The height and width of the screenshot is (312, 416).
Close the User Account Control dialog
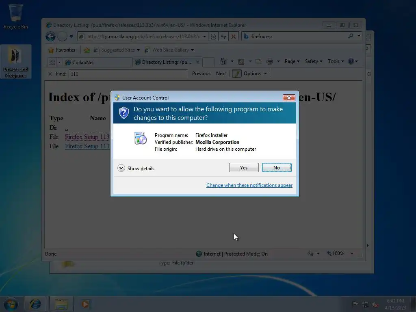point(289,97)
